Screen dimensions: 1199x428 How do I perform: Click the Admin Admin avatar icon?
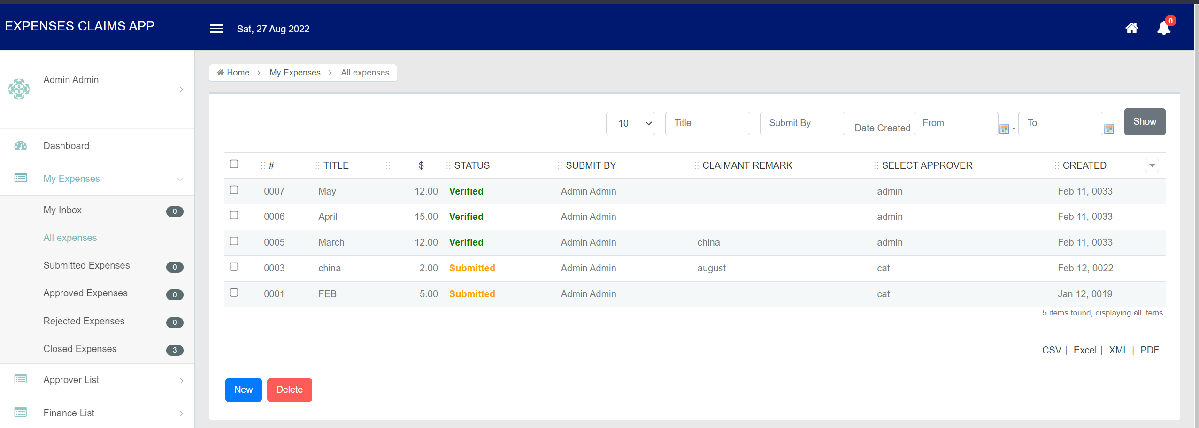pyautogui.click(x=19, y=89)
